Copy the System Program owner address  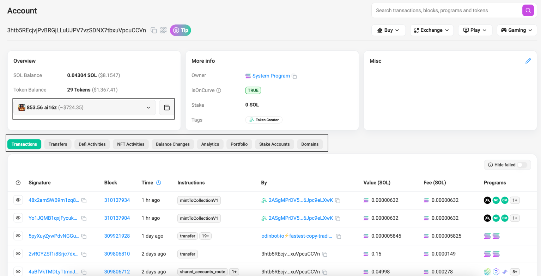click(294, 76)
